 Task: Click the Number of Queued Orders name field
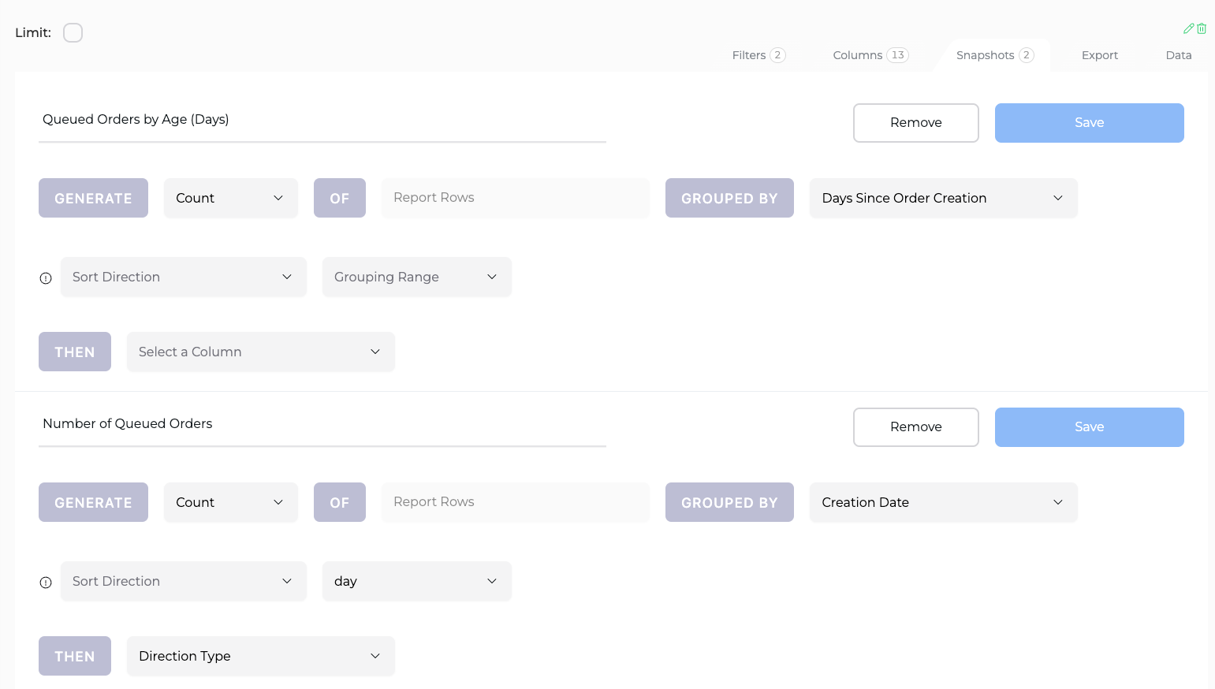(322, 424)
